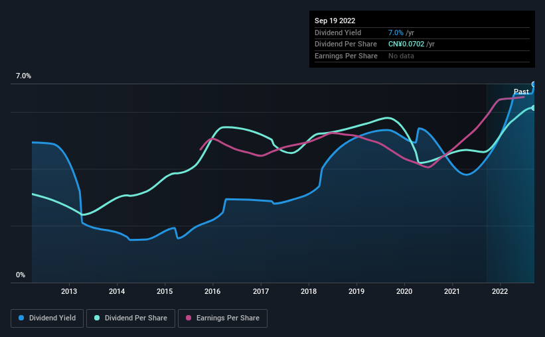Click the 0% y-axis label
This screenshot has width=545, height=337.
21,275
